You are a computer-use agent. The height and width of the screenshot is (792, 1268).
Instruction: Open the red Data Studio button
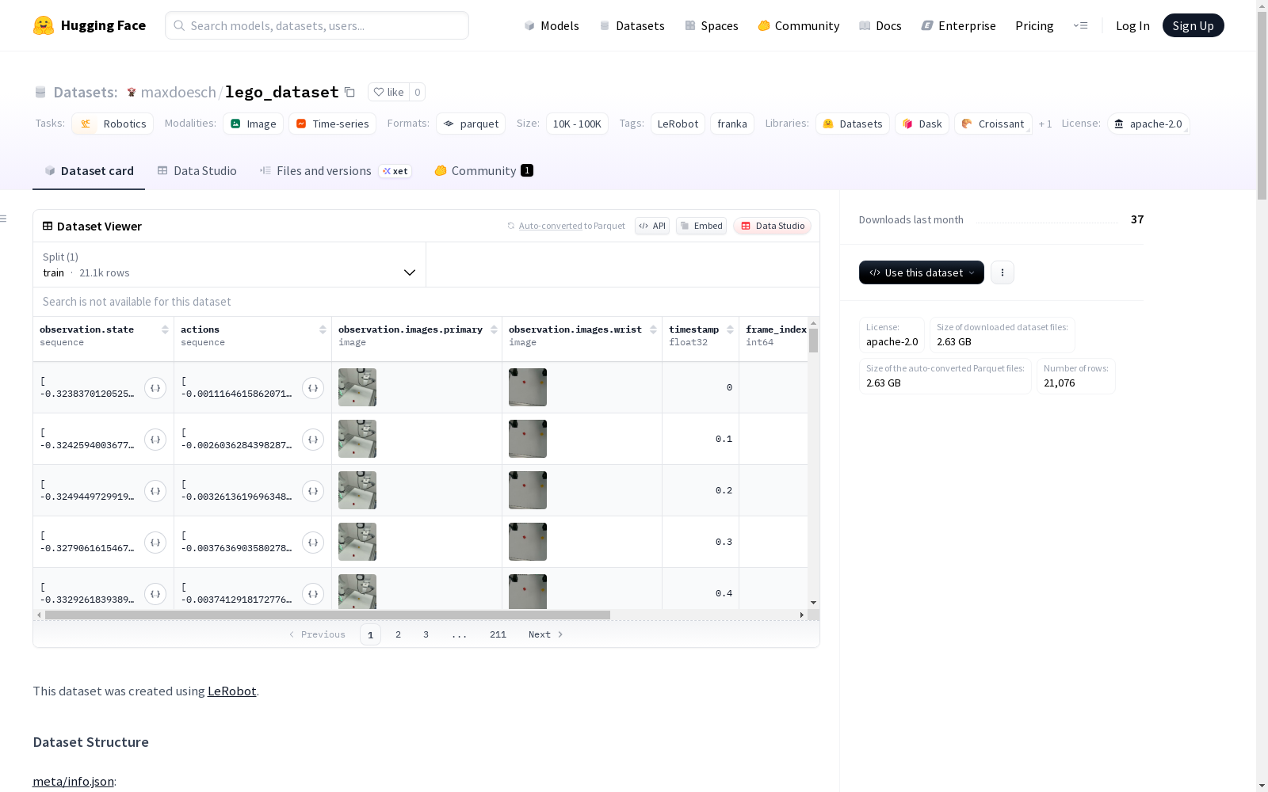tap(773, 226)
